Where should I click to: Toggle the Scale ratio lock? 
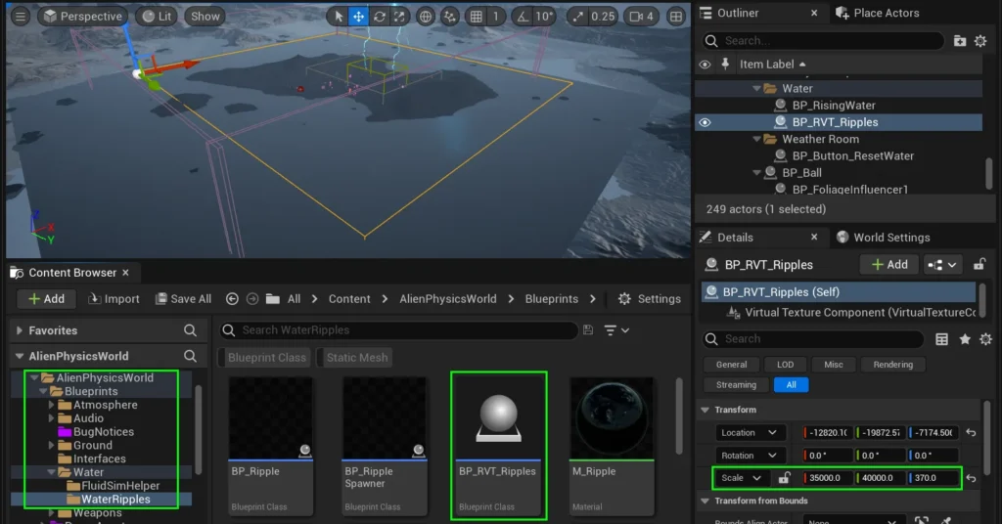click(784, 478)
